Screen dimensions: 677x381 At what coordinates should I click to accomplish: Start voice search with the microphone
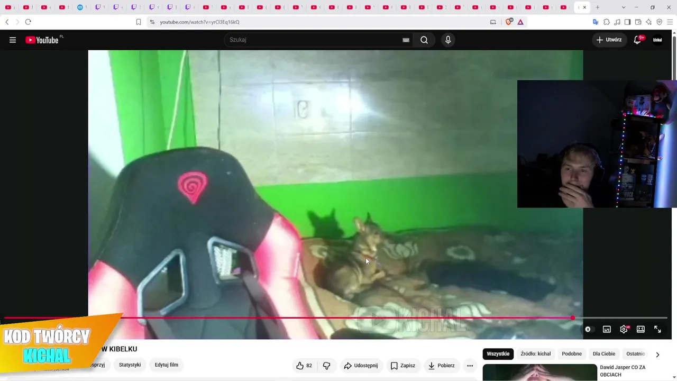448,40
